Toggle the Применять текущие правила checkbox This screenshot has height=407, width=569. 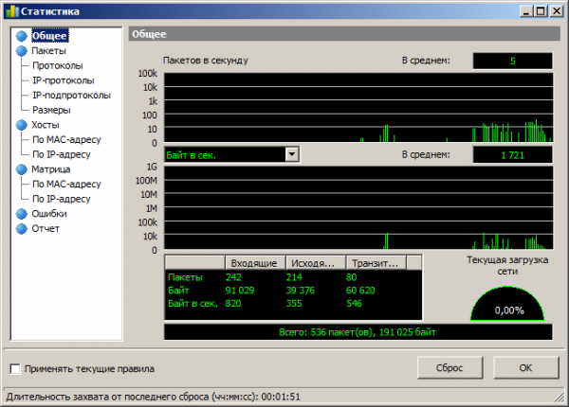tap(14, 368)
